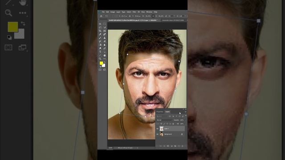Open the Layers panel flyout menu
Image resolution: width=285 pixels, height=160 pixels.
coord(186,112)
